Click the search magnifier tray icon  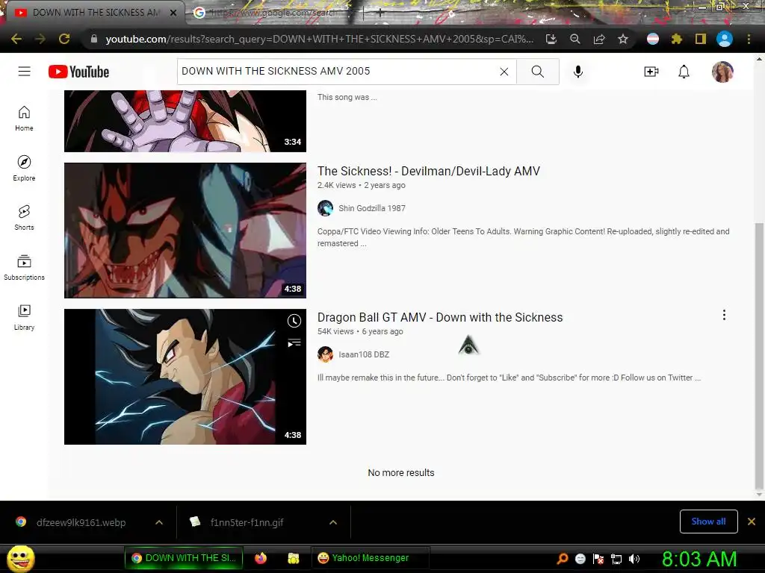(x=563, y=559)
